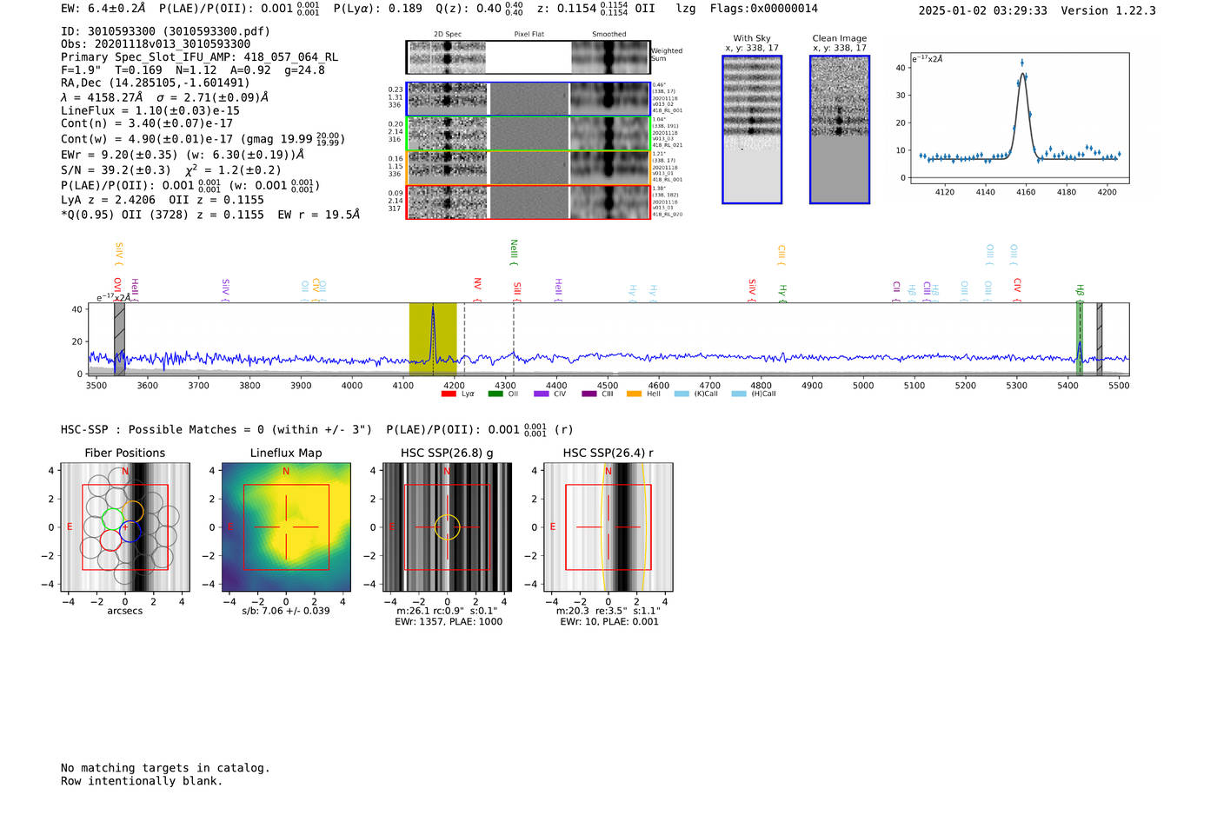Screen dimensions: 1217x828
Task: Click the Flags:0x00000014 header text
Action: pyautogui.click(x=763, y=8)
